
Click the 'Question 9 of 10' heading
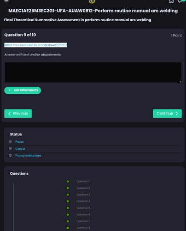pyautogui.click(x=20, y=35)
